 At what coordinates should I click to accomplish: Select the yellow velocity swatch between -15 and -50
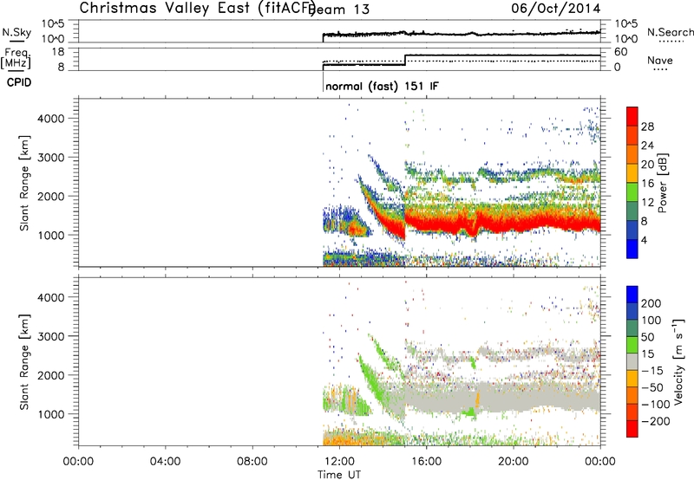pyautogui.click(x=632, y=379)
